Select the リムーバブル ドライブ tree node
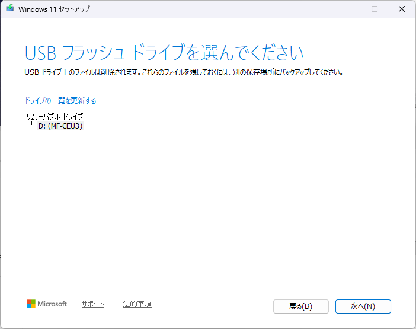Image resolution: width=416 pixels, height=329 pixels. tap(55, 116)
